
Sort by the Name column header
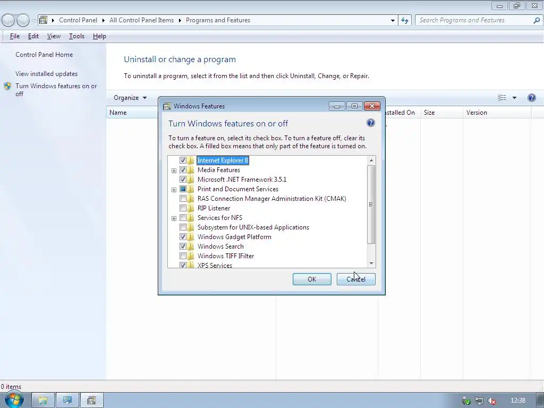[132, 113]
